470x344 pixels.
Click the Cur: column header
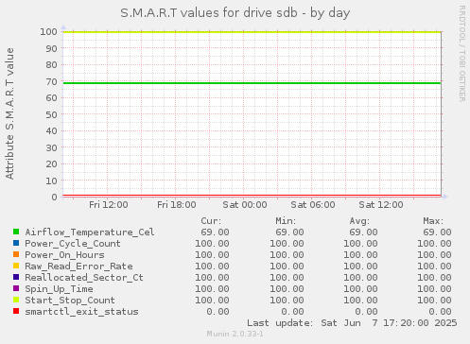tap(211, 221)
